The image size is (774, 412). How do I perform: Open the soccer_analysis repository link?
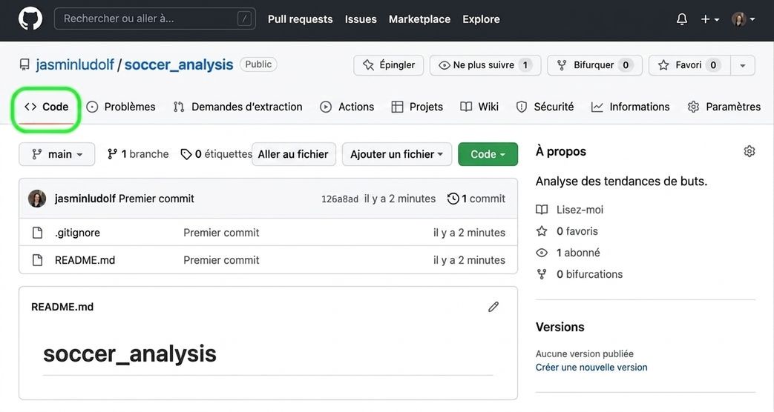click(179, 64)
